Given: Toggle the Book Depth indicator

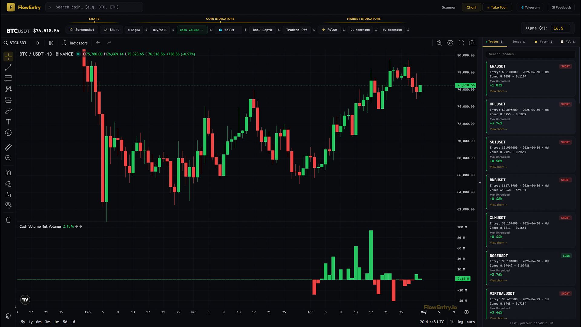Looking at the screenshot, I should coord(262,30).
